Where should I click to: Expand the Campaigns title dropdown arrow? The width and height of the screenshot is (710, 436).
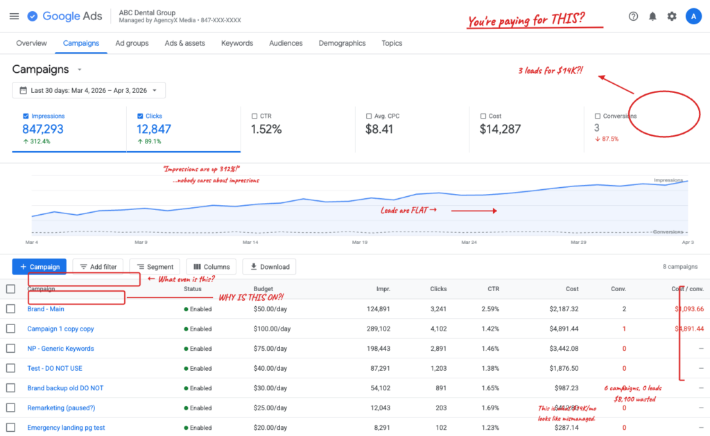pos(80,70)
